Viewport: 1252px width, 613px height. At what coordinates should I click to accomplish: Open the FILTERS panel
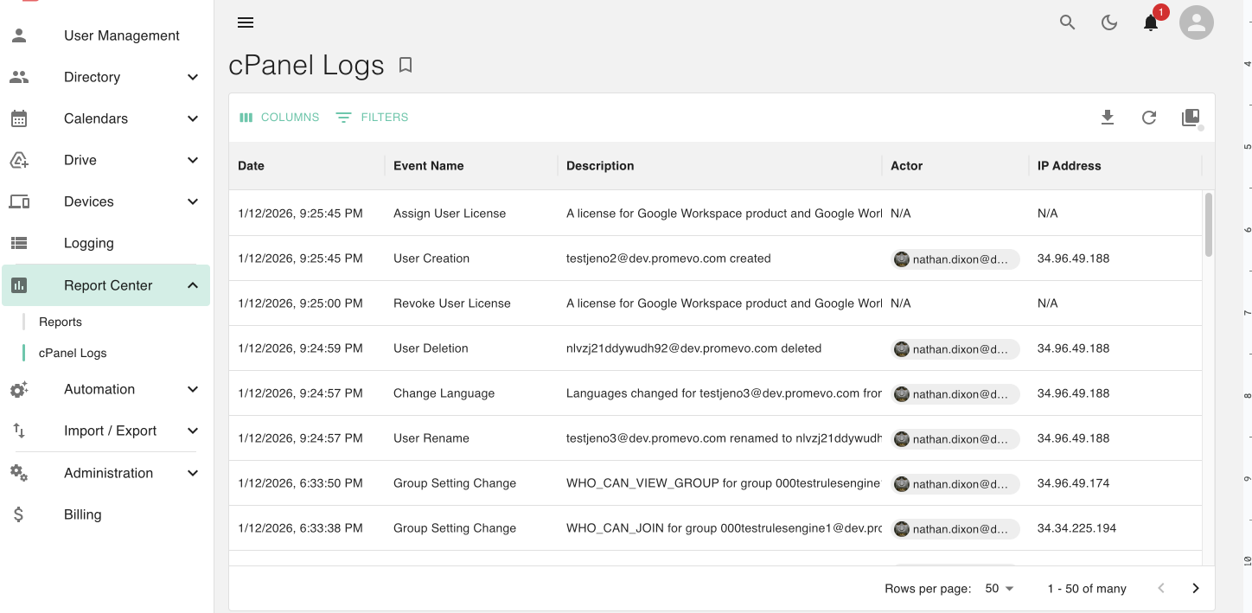tap(371, 117)
